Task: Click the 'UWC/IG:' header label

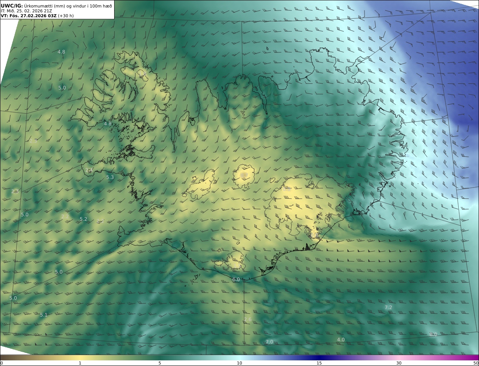Action: 12,6
